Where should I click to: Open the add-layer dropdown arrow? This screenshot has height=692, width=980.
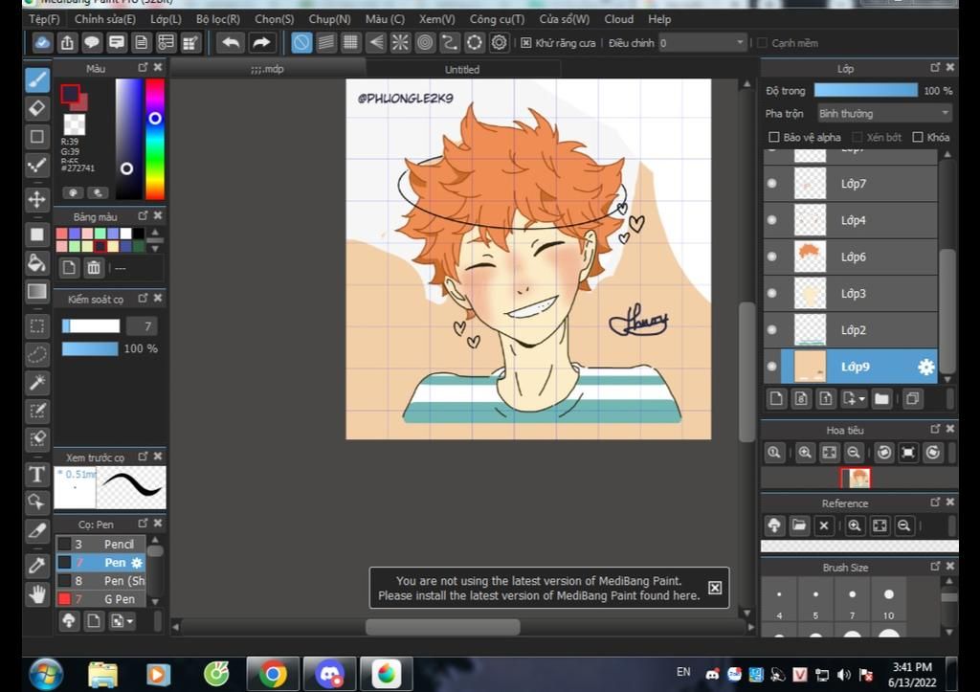point(862,399)
